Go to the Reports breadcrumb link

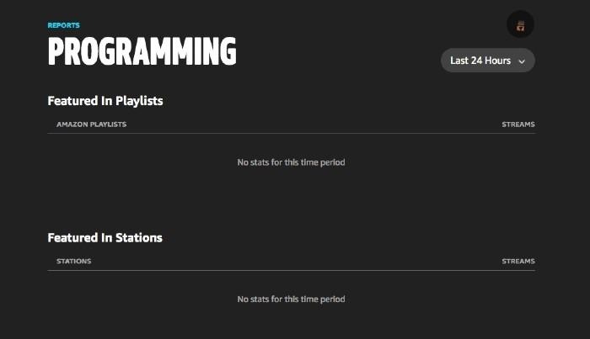click(x=63, y=25)
